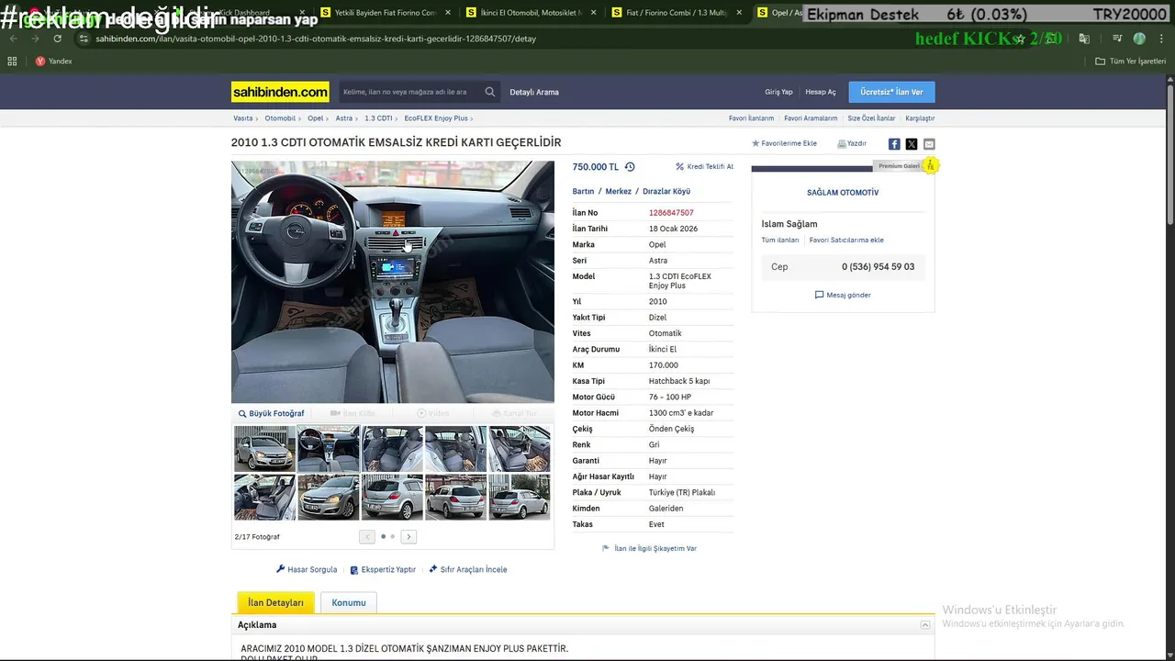Viewport: 1175px width, 661px height.
Task: Open Büyük Fotoğraf magnifier view
Action: tap(271, 414)
